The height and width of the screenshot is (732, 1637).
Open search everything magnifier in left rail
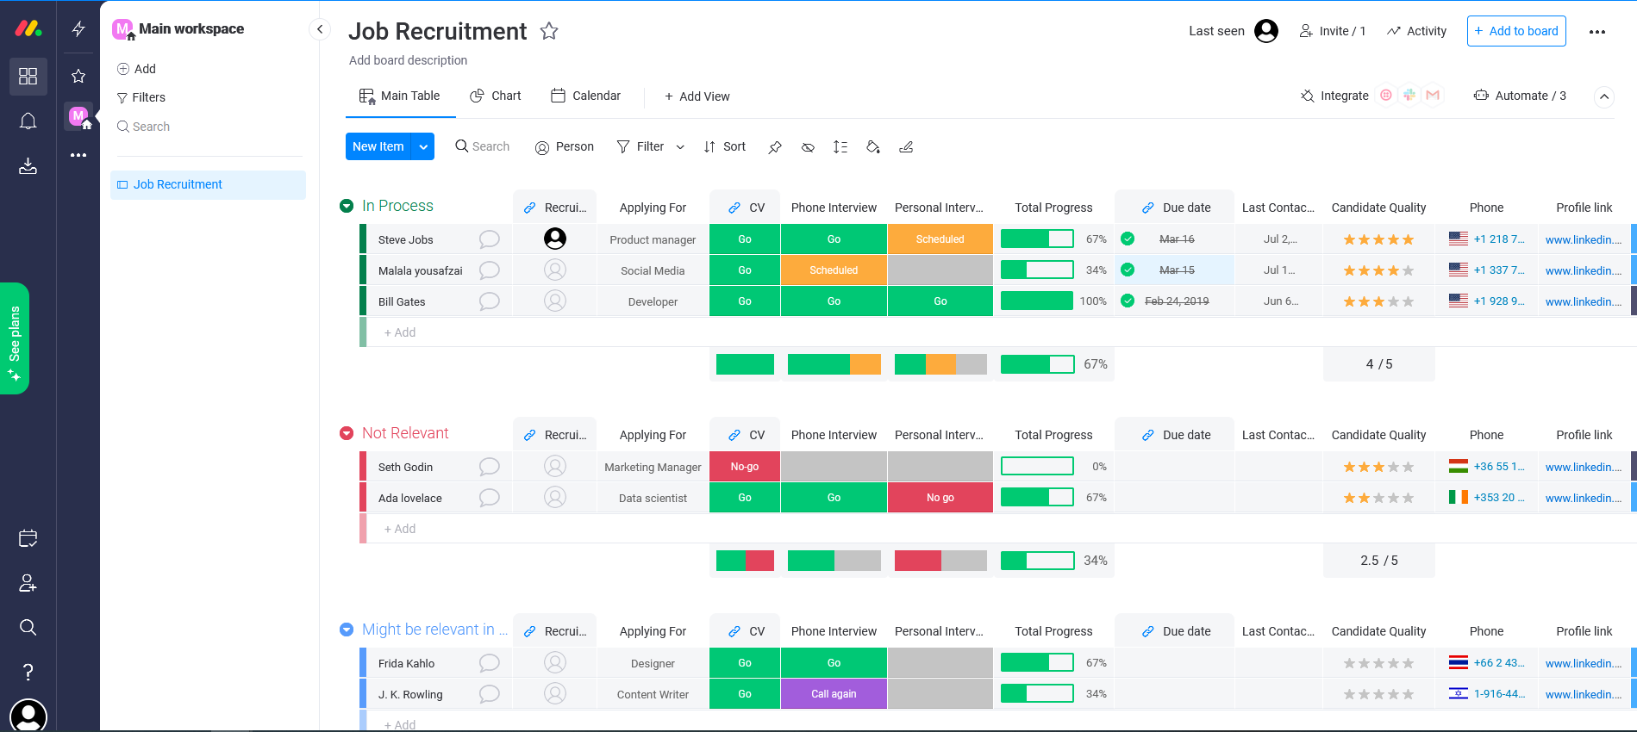tap(28, 627)
